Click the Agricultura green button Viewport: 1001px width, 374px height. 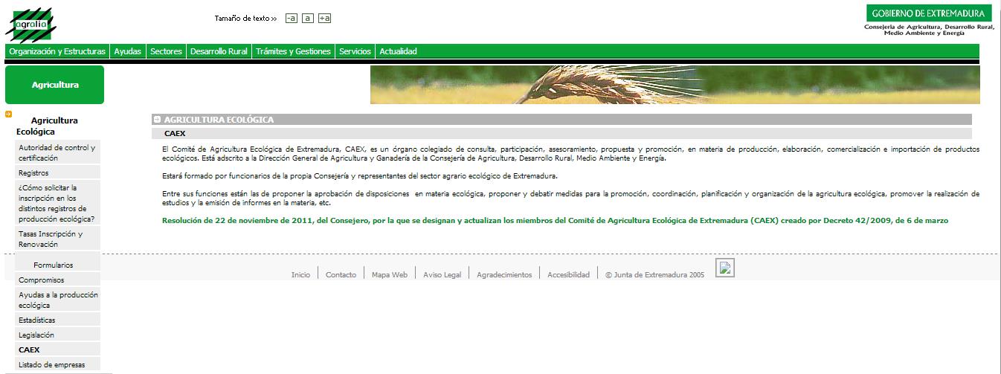click(55, 85)
